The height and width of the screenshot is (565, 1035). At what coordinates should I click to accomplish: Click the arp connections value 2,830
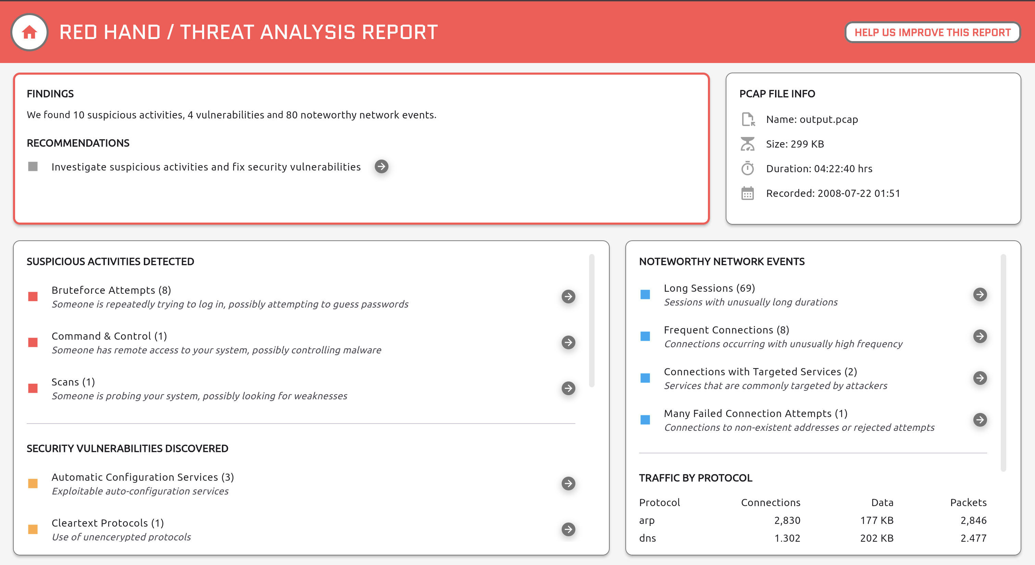[787, 520]
